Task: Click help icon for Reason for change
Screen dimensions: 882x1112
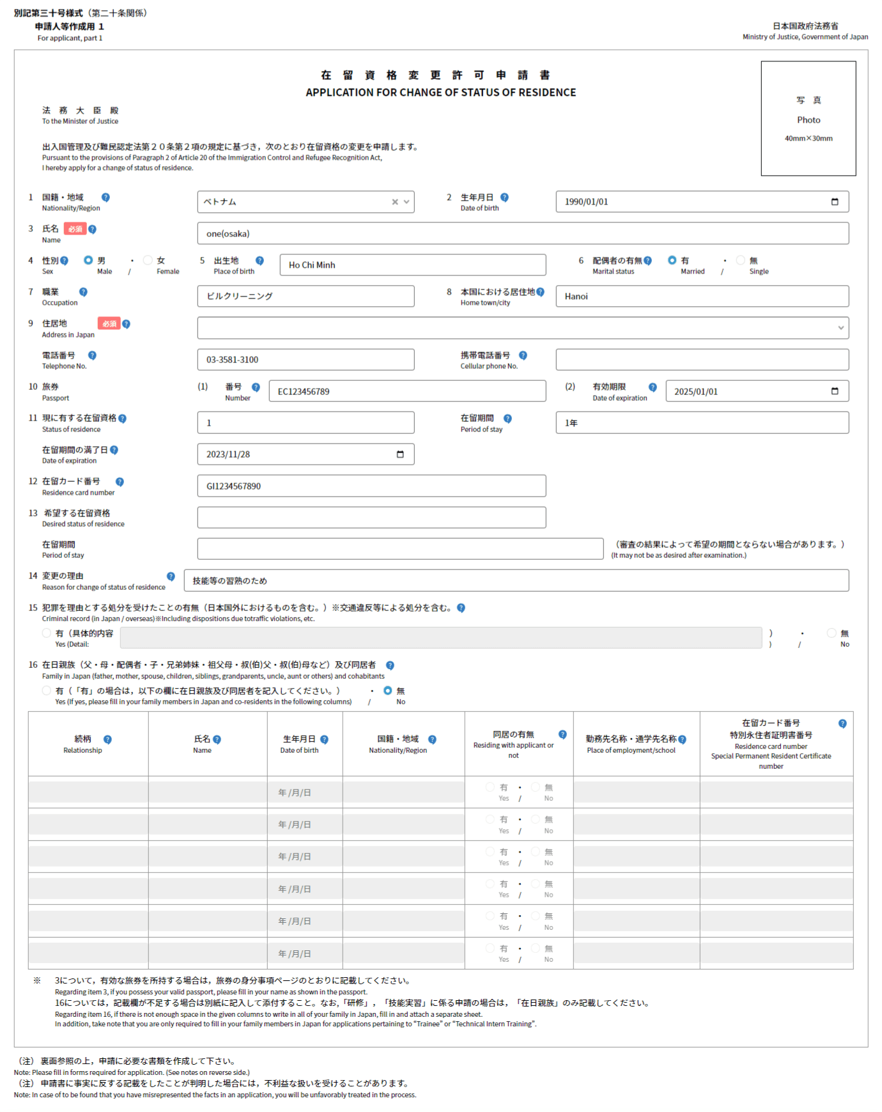Action: tap(171, 576)
